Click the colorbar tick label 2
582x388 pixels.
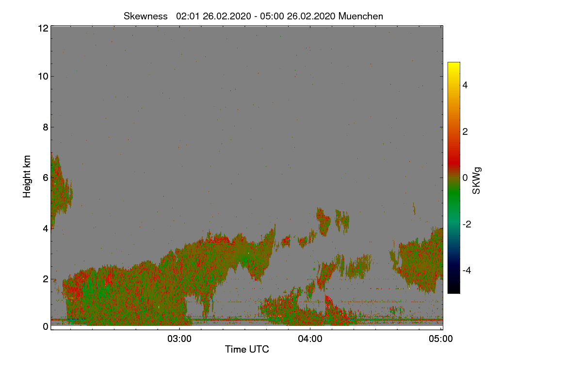[465, 131]
